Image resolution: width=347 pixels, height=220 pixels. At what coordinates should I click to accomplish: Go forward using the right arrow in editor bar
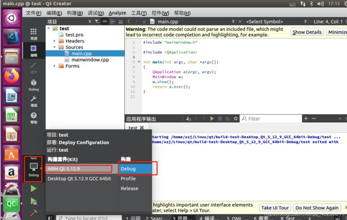[x=137, y=21]
